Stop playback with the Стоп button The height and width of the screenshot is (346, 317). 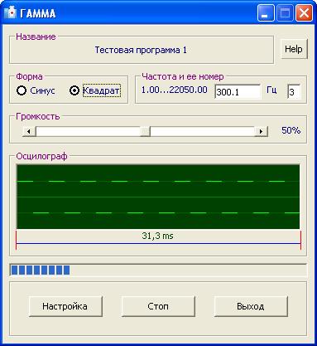tap(158, 306)
